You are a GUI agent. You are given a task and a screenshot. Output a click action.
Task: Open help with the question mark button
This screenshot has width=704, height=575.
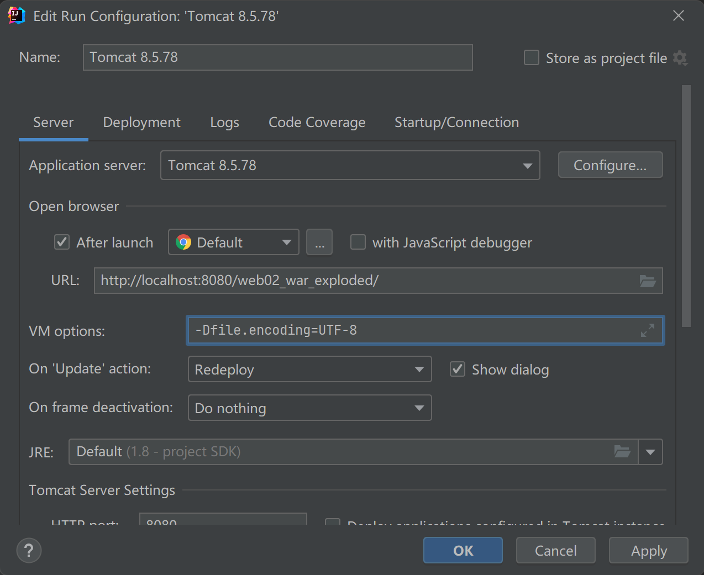point(29,551)
